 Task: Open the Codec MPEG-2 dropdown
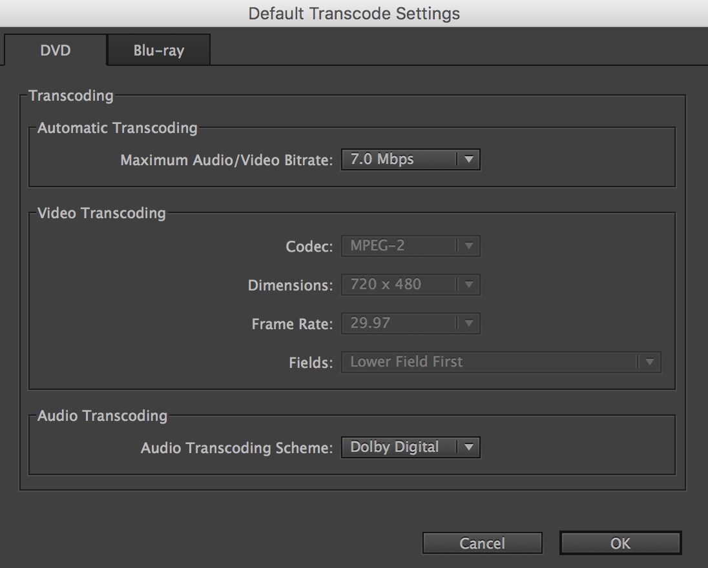(x=410, y=246)
